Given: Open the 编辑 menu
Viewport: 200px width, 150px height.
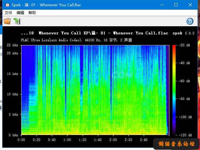Looking at the screenshot, I should pyautogui.click(x=20, y=12).
